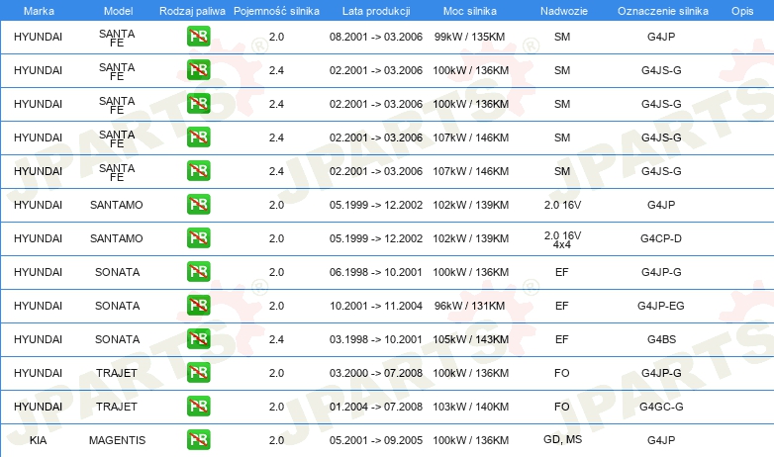Click SANTAMO in the G4CP-D row
Screen dimensions: 774x457
click(x=117, y=238)
